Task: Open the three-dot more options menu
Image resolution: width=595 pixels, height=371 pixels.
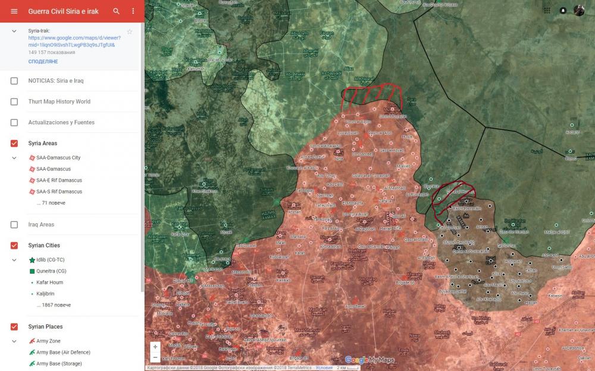Action: pyautogui.click(x=133, y=11)
